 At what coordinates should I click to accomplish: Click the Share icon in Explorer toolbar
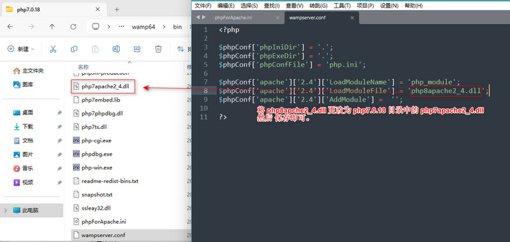tap(137, 49)
